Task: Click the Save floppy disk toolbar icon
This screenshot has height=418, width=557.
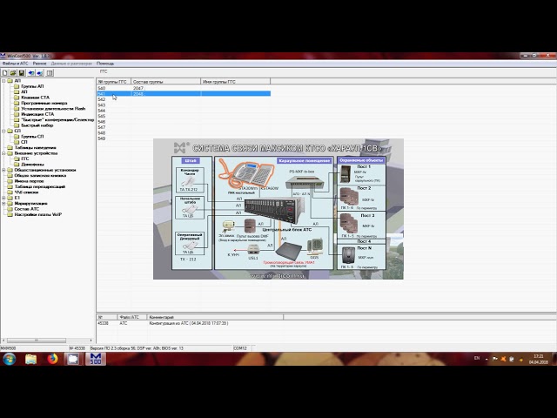Action: [x=22, y=73]
